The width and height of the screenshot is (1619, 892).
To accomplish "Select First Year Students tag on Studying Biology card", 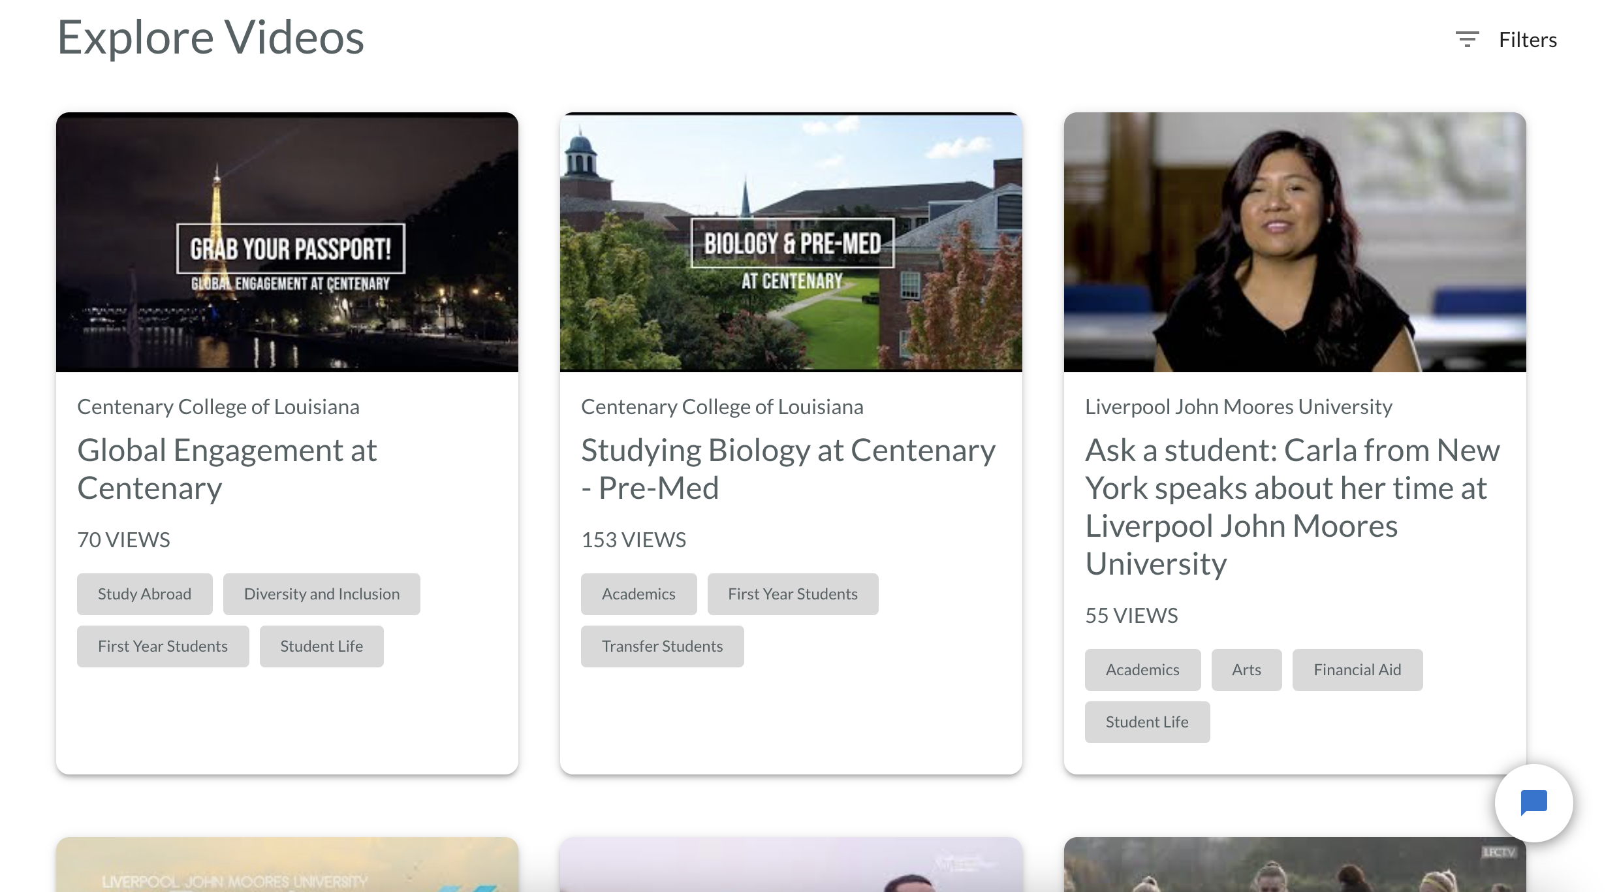I will coord(793,594).
